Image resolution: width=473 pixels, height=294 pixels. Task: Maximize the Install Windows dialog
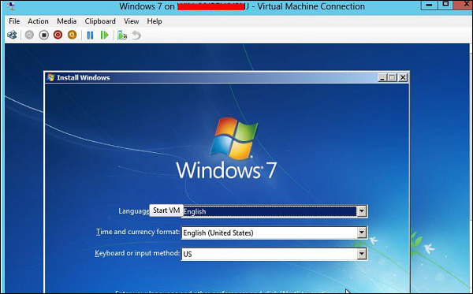click(x=392, y=78)
